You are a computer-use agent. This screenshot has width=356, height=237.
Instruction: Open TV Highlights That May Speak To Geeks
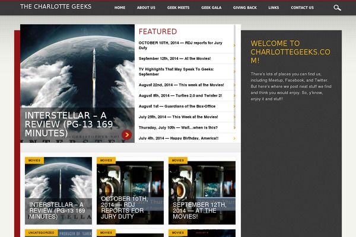tap(176, 72)
